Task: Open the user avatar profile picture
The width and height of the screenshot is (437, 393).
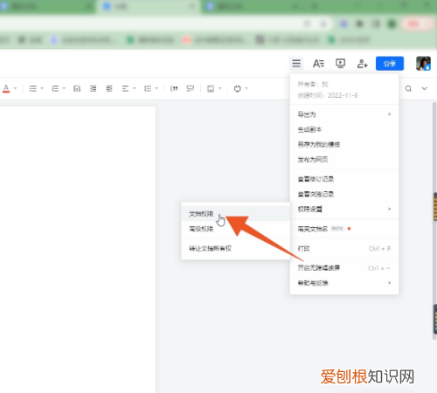Action: pos(423,64)
